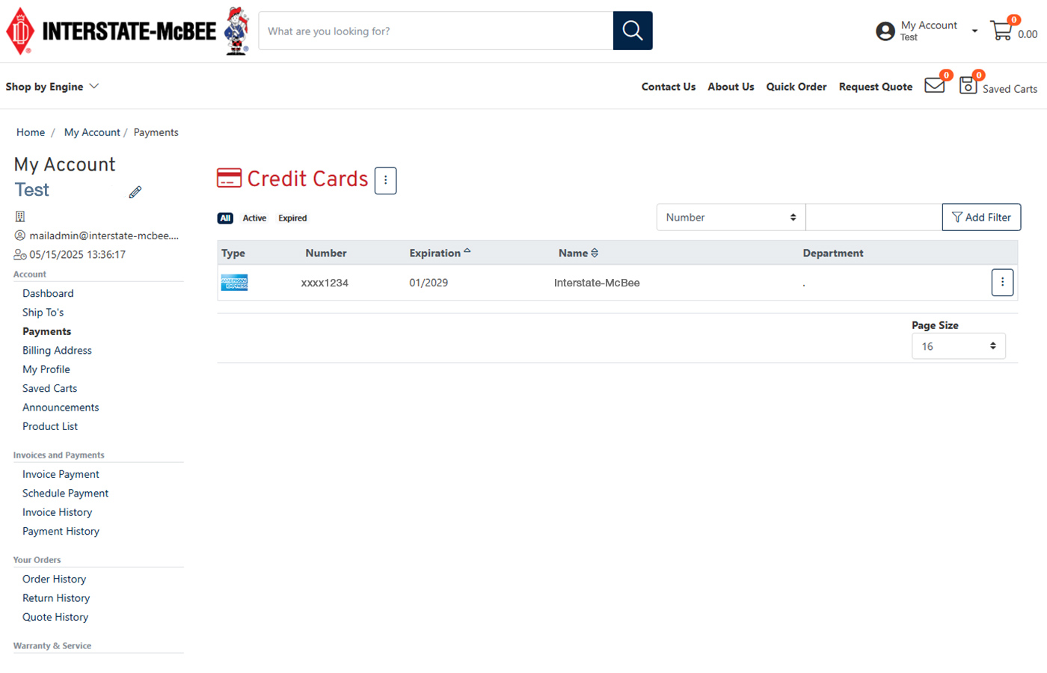This screenshot has width=1047, height=673.
Task: Click the American Express card logo
Action: [x=234, y=283]
